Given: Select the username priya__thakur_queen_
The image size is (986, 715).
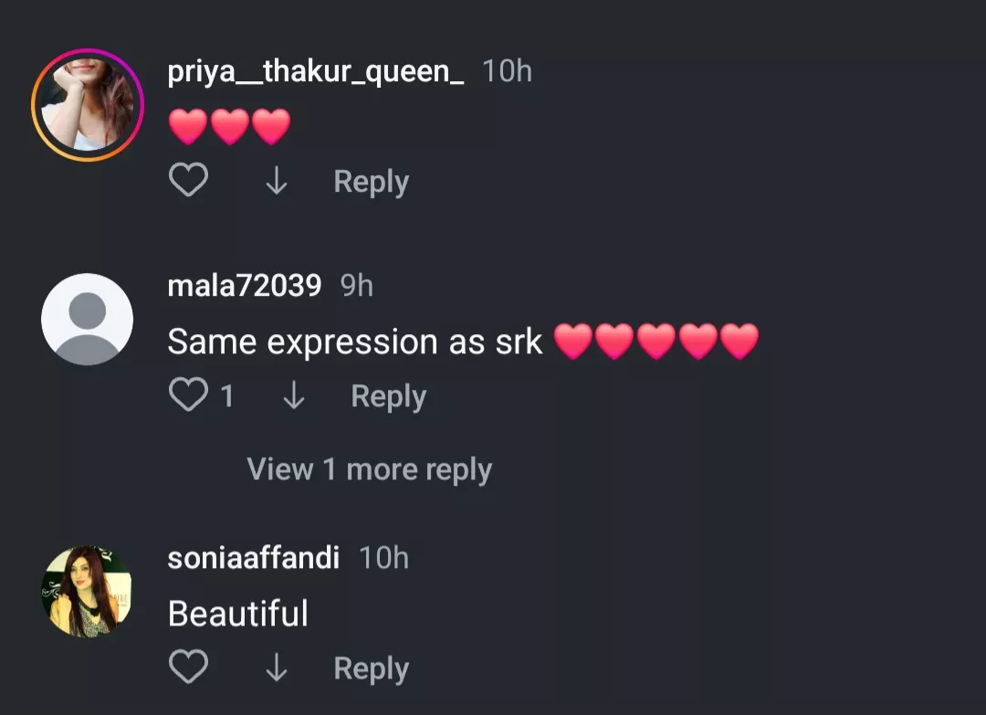Looking at the screenshot, I should click(318, 71).
